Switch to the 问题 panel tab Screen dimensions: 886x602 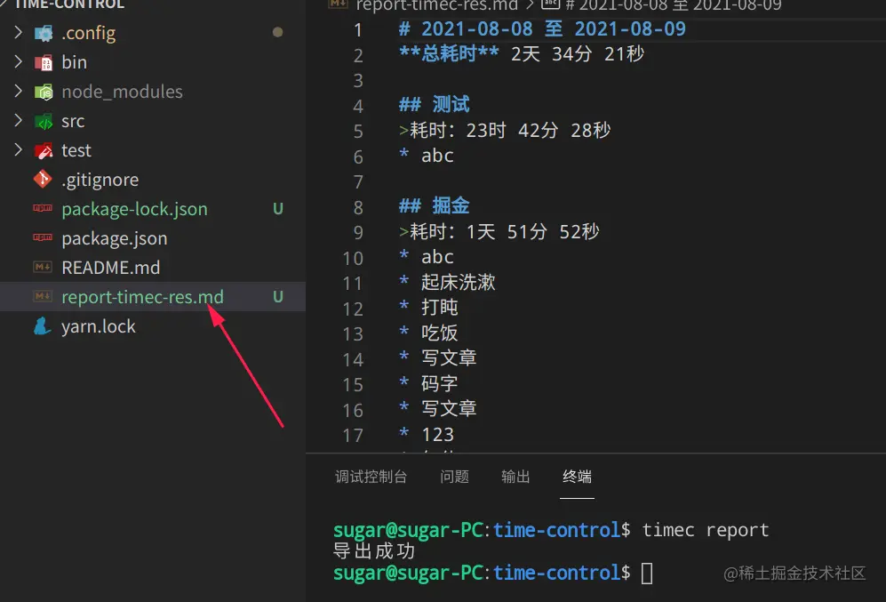point(454,477)
